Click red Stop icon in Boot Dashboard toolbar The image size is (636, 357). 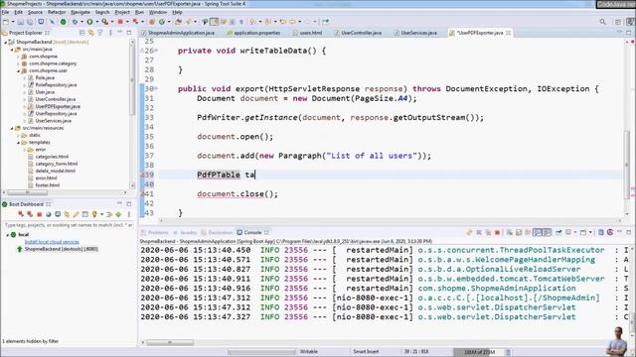coord(40,214)
